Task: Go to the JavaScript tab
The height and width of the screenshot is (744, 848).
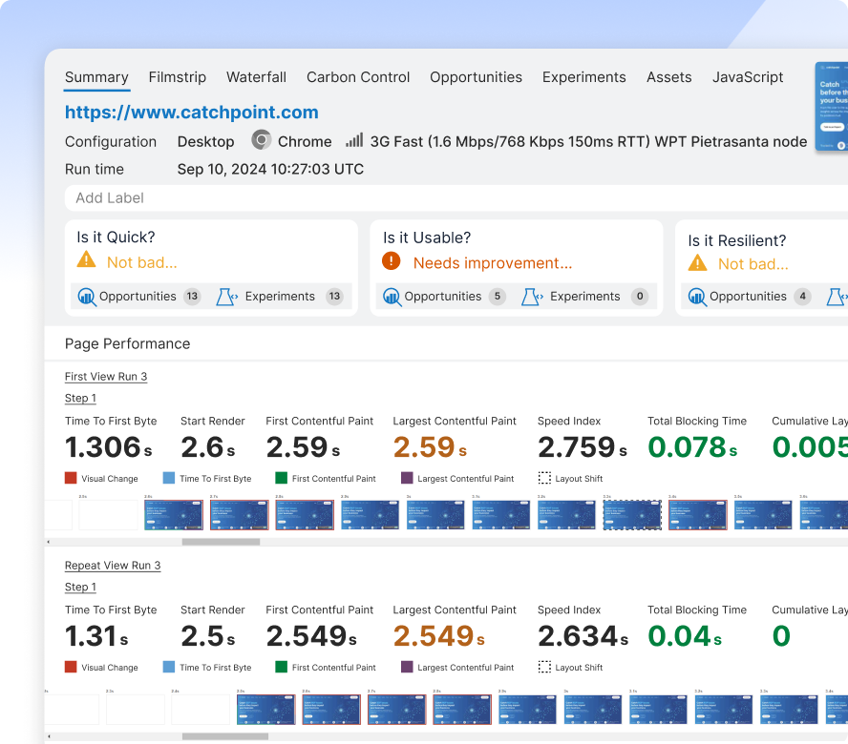Action: 748,77
